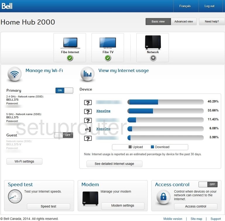This screenshot has width=225, height=221.
Task: Open Modem settings
Action: (x=123, y=206)
